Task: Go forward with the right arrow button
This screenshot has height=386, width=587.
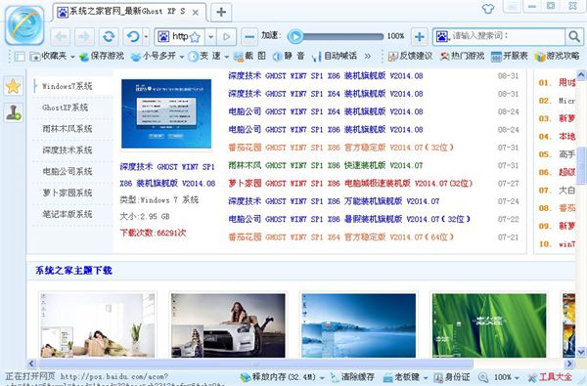Action: click(84, 37)
